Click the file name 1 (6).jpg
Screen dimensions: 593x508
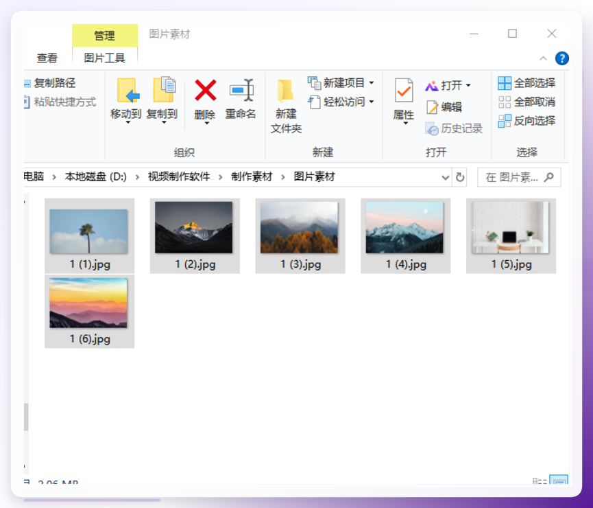90,338
